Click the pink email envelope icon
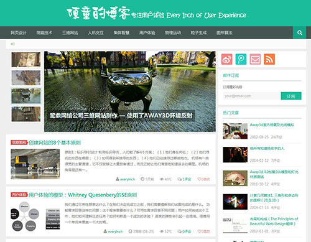Screen dimensions: 311x242 (x=255, y=59)
